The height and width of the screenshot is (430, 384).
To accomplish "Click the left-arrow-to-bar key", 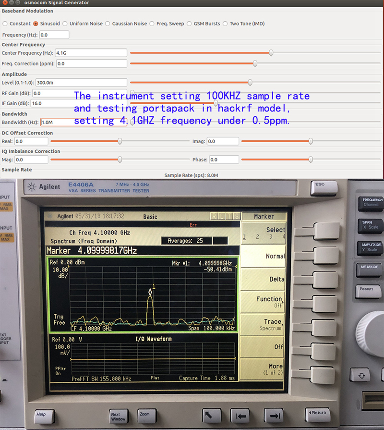I will click(240, 416).
